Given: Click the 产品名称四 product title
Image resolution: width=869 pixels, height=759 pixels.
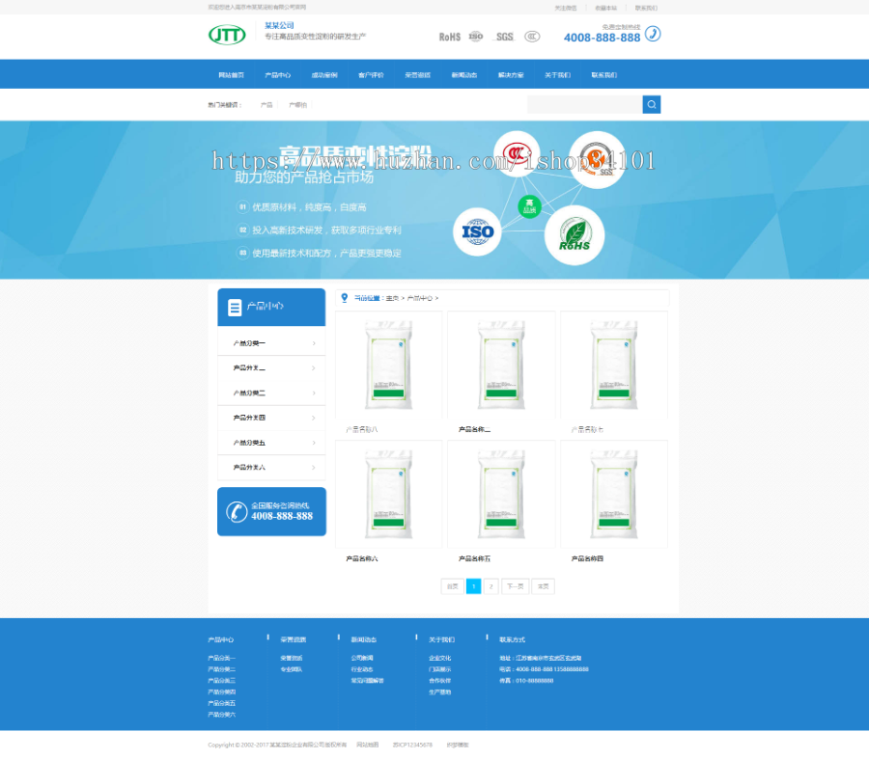Looking at the screenshot, I should click(587, 559).
